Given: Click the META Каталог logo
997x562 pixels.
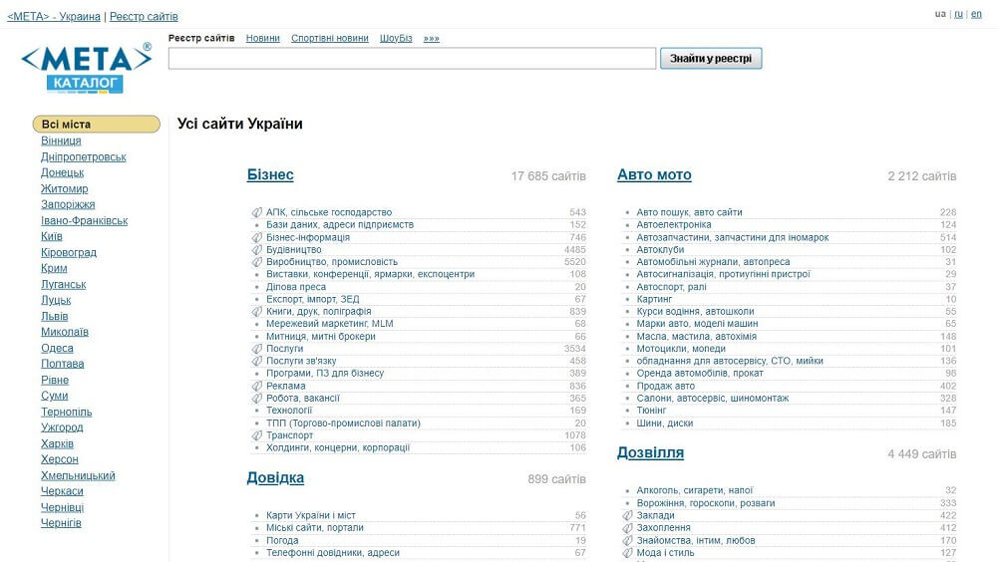Looking at the screenshot, I should [86, 68].
